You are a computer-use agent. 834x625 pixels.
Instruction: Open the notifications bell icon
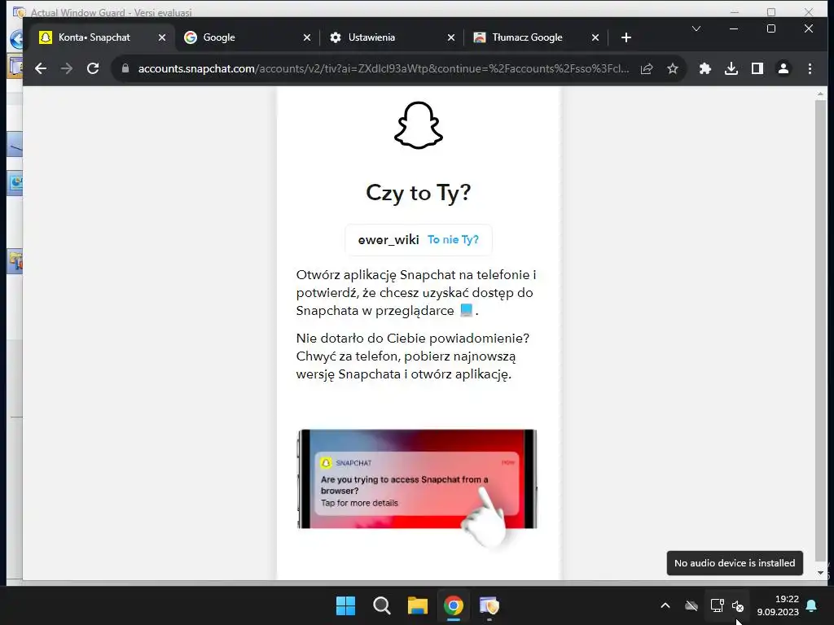tap(812, 605)
